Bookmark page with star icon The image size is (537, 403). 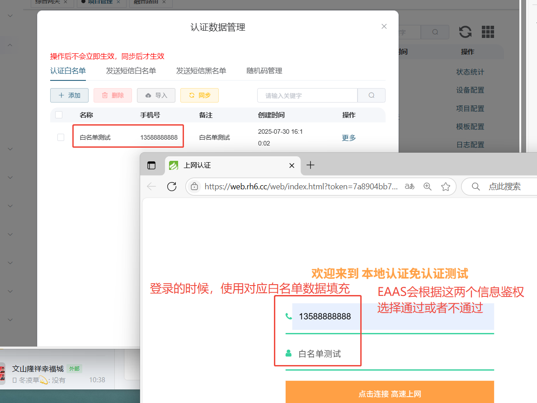point(446,187)
